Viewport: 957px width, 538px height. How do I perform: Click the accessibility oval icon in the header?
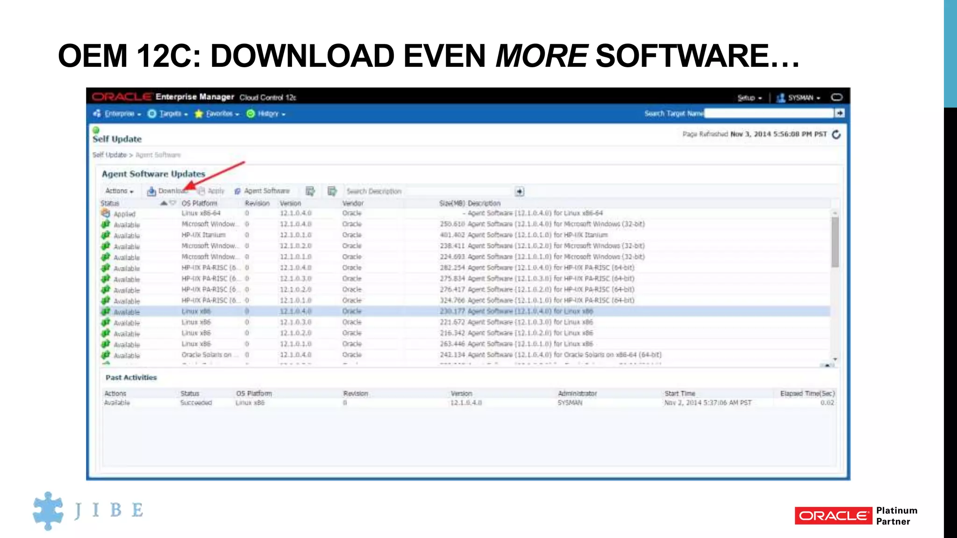(x=836, y=97)
